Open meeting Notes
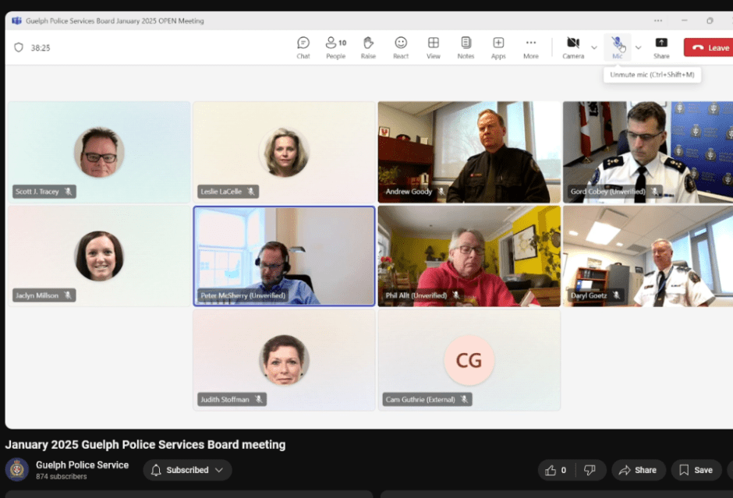This screenshot has height=498, width=733. pyautogui.click(x=466, y=47)
